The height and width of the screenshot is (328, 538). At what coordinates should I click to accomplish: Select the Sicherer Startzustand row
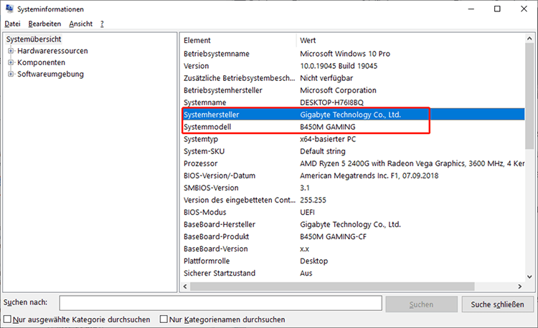pyautogui.click(x=353, y=274)
